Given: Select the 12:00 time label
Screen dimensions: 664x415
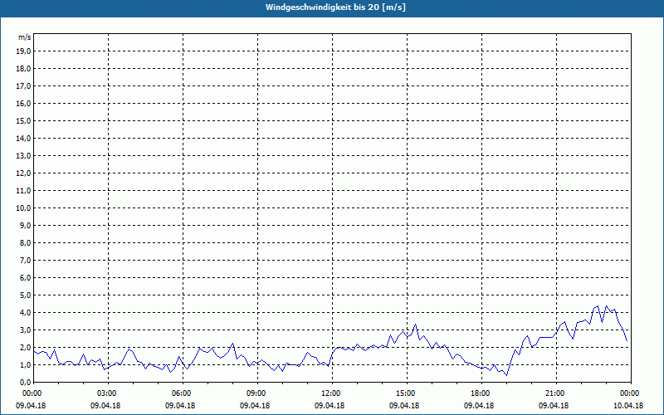Looking at the screenshot, I should [330, 393].
